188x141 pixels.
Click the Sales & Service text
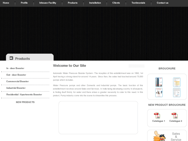pyautogui.click(x=176, y=137)
